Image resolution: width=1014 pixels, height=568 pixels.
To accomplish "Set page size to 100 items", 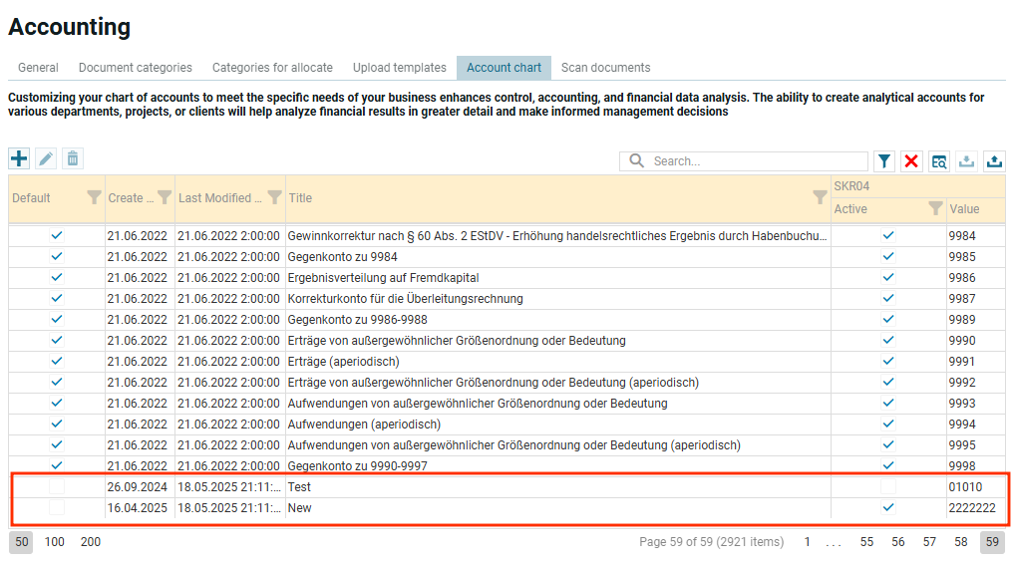I will click(55, 542).
